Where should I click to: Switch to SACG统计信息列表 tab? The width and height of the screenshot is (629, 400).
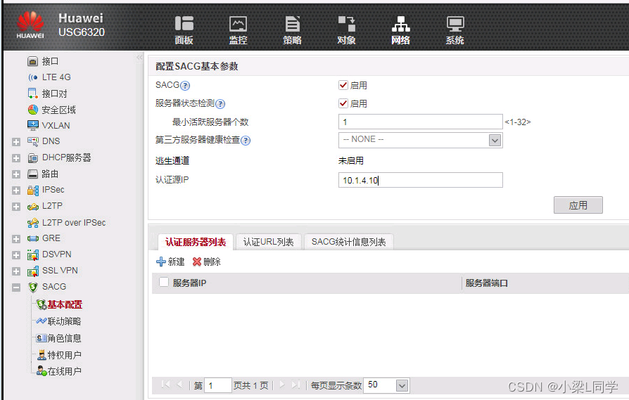pyautogui.click(x=348, y=242)
